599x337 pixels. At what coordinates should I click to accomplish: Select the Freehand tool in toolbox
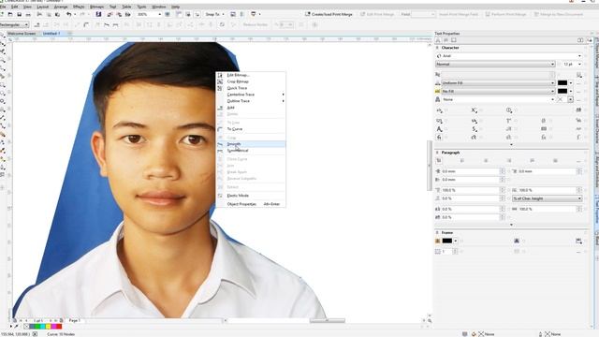point(3,68)
